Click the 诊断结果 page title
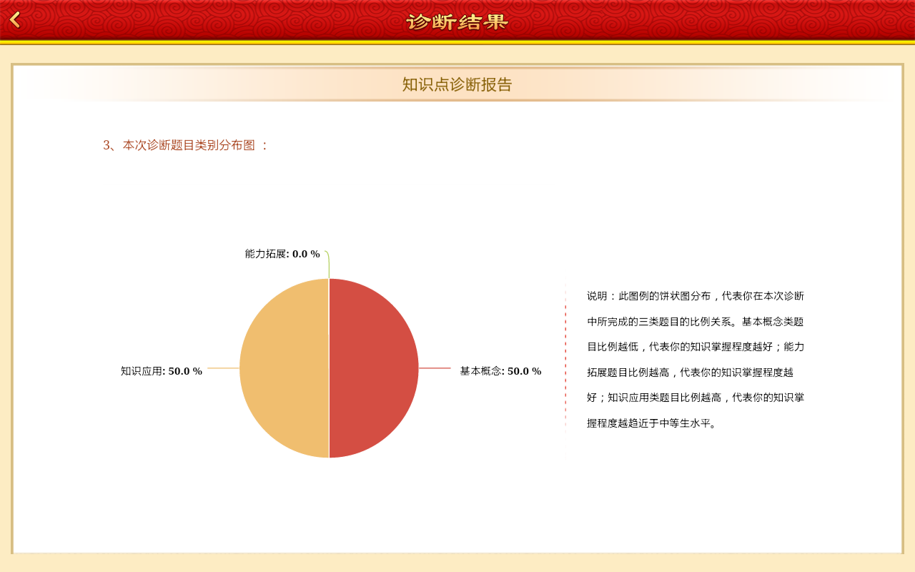Viewport: 915px width, 572px height. tap(457, 21)
